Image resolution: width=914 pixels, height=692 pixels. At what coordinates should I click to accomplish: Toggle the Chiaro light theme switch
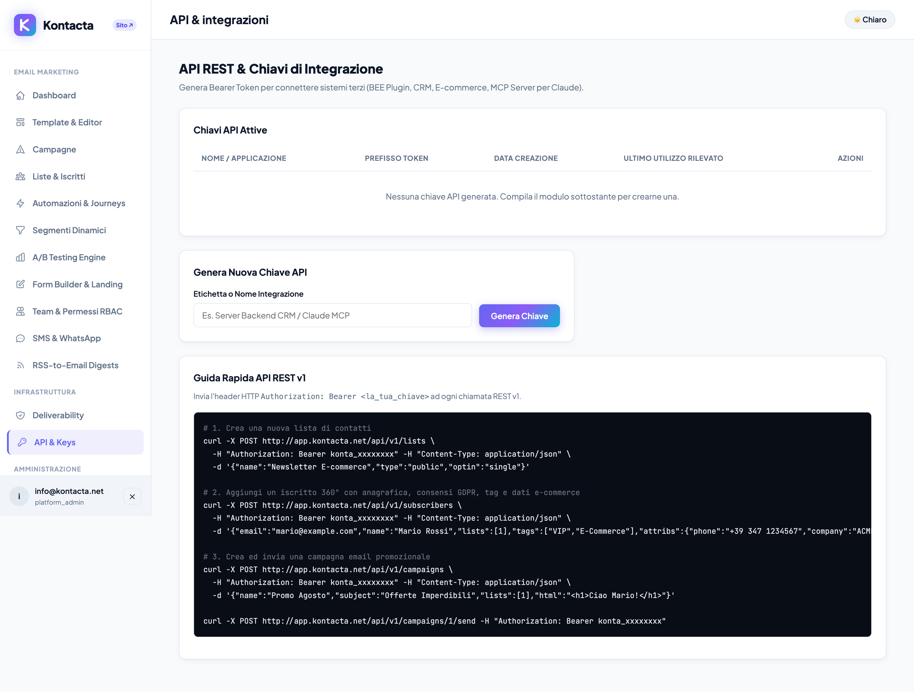pos(870,20)
